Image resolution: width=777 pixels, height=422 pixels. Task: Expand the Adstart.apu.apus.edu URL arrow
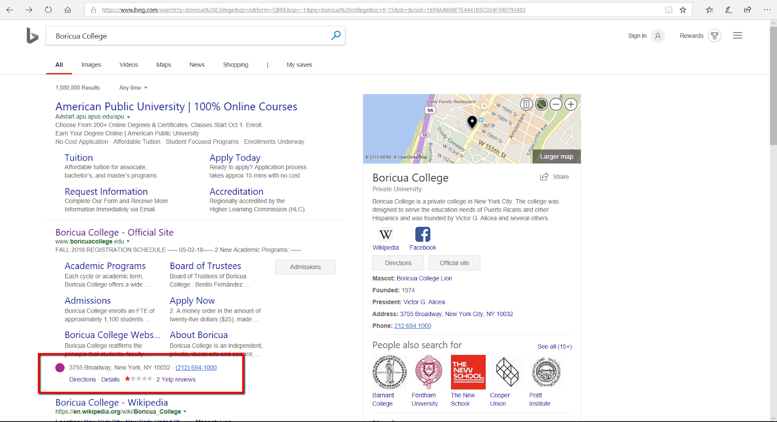coord(129,117)
